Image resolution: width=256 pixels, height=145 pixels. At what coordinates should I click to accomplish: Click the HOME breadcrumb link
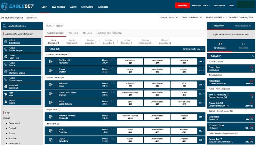coord(49,26)
